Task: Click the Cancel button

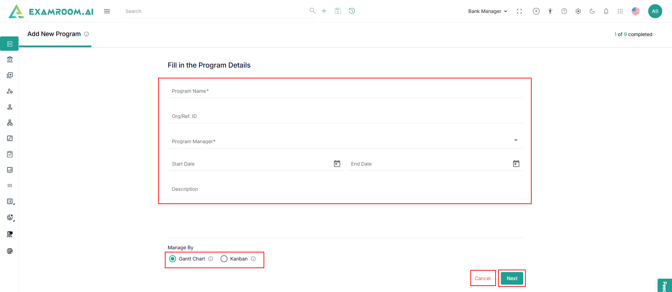Action: (483, 278)
